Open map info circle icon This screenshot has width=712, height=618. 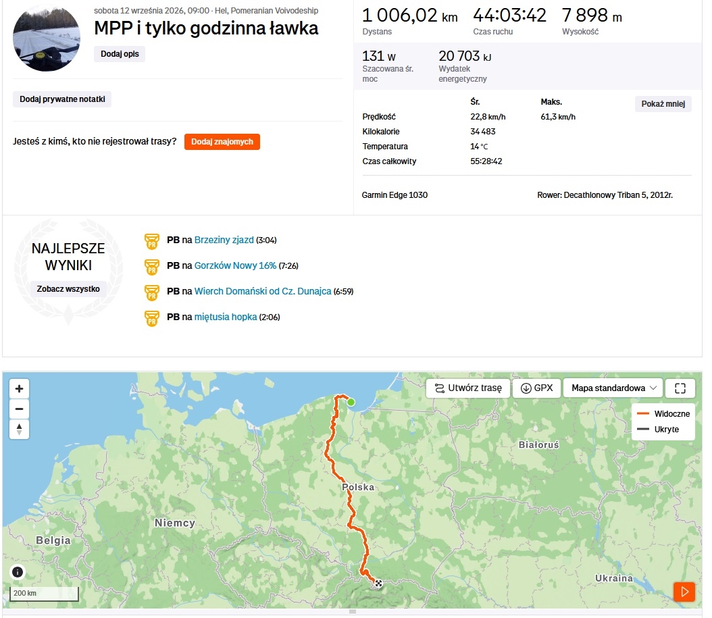[18, 572]
